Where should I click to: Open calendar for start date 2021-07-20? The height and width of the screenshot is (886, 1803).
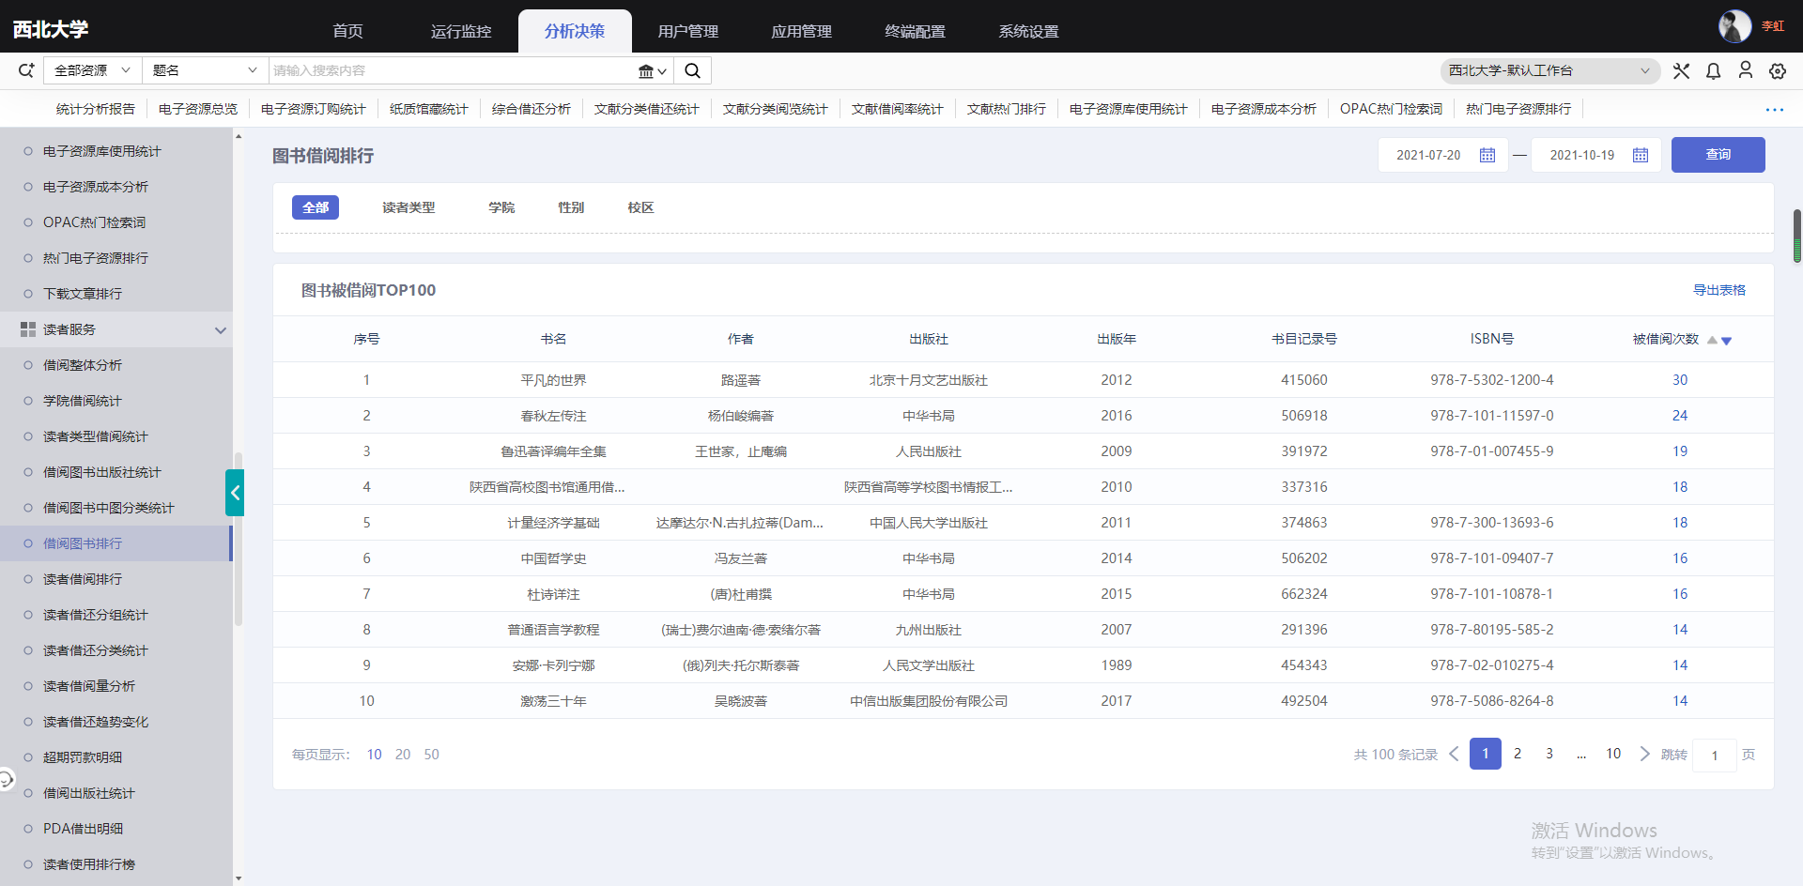[x=1487, y=155]
